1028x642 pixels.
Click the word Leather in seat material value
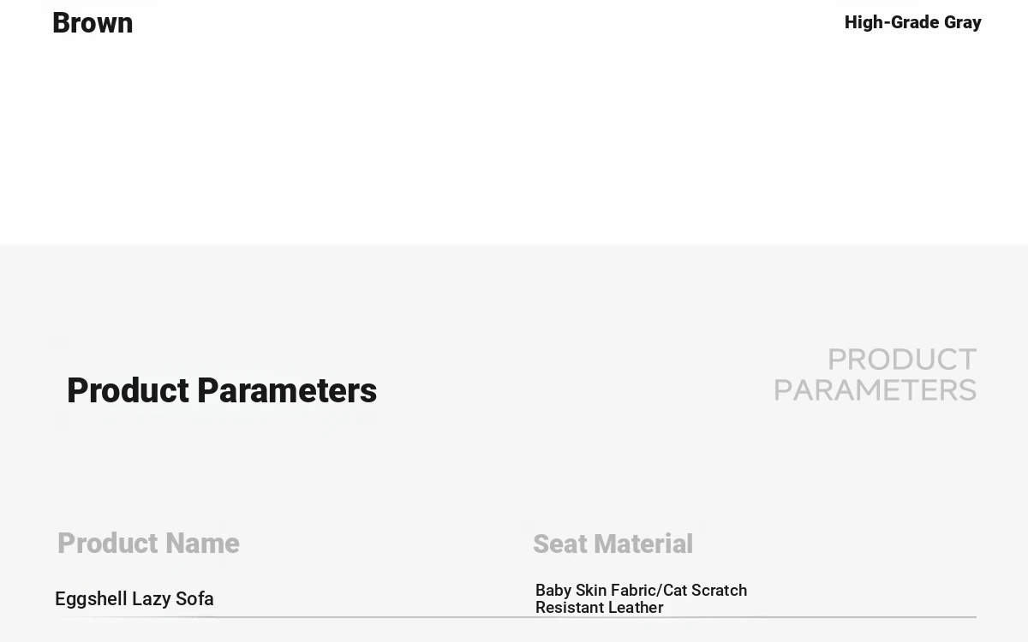point(636,607)
